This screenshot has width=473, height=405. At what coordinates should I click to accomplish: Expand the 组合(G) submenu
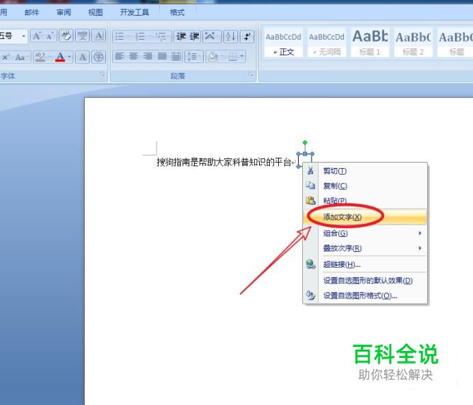pos(365,233)
